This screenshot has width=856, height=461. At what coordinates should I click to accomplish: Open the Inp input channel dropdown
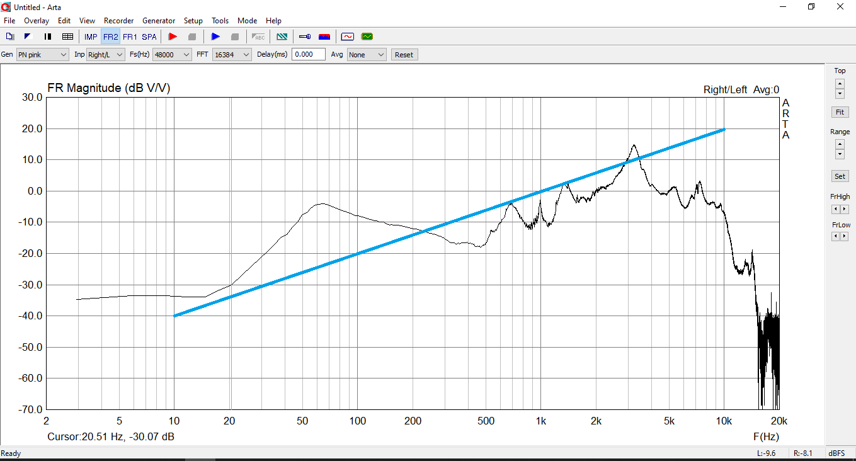(x=106, y=55)
